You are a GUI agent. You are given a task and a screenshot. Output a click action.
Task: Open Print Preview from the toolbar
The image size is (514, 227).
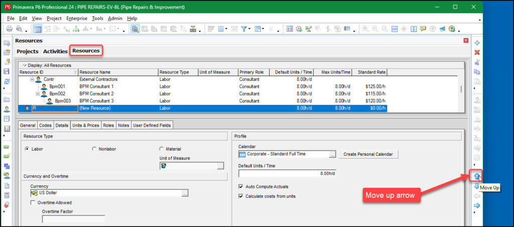click(x=19, y=29)
